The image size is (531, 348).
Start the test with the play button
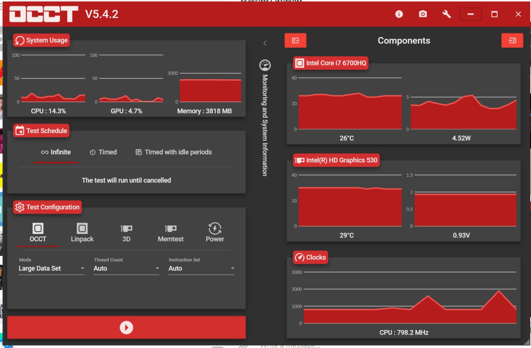[127, 328]
